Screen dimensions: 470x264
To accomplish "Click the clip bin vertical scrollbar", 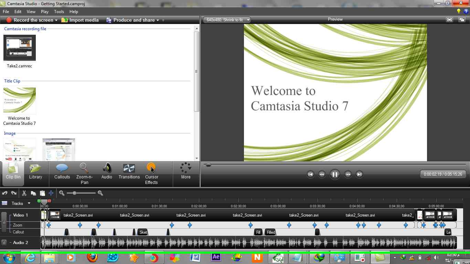I will tap(197, 71).
